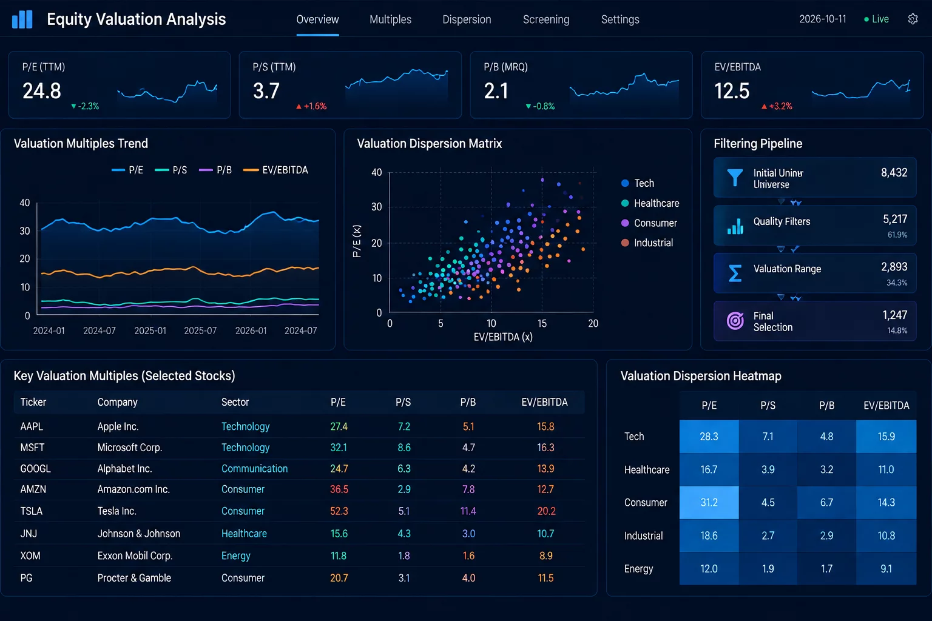Sort table by Sector column header

[235, 402]
